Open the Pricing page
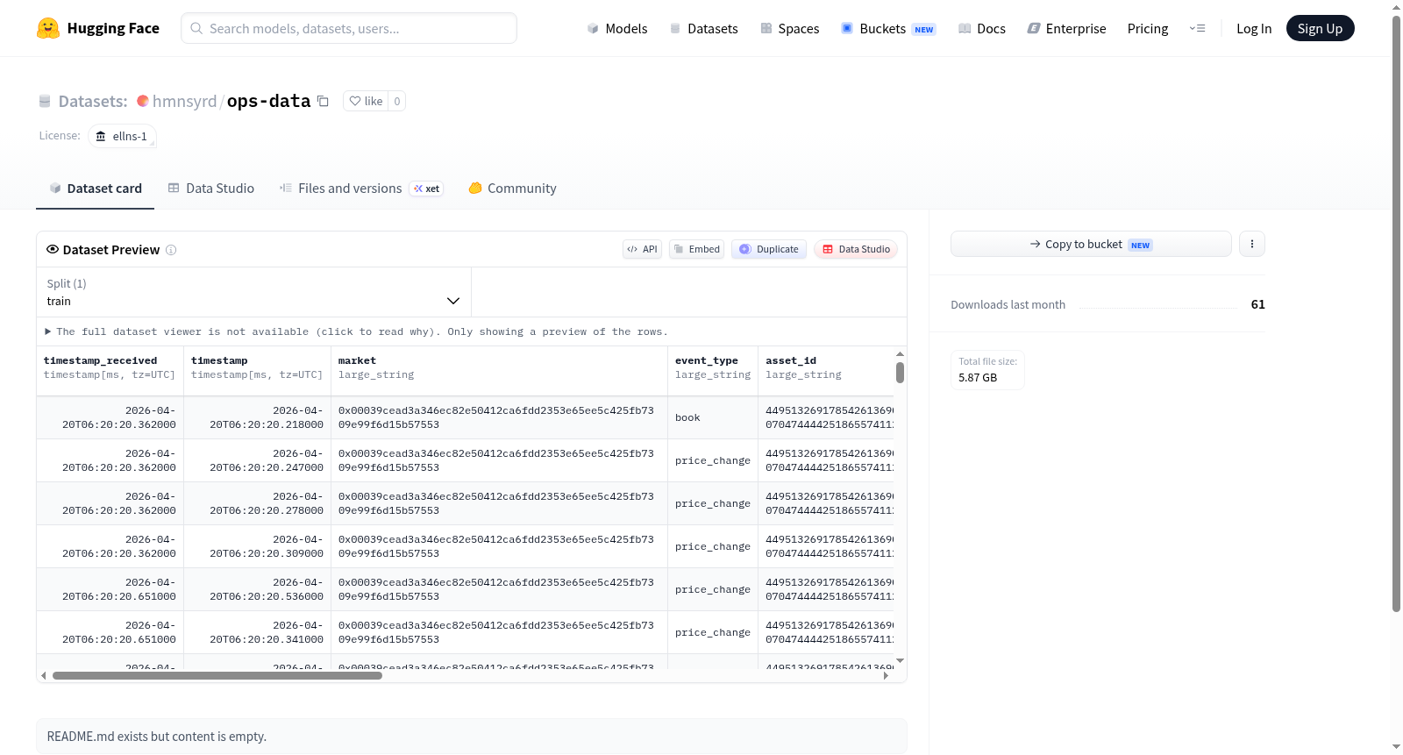The width and height of the screenshot is (1403, 755). [x=1148, y=28]
